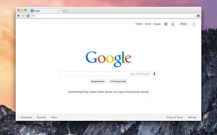Open the Normandy landings D-Day link
Image resolution: width=217 pixels, height=135 pixels.
click(119, 92)
